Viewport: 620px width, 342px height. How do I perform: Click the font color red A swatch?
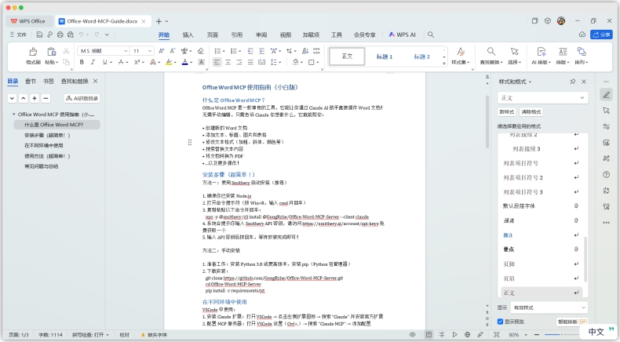click(x=184, y=62)
